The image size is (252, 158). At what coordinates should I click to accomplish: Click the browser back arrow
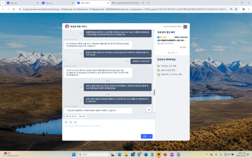tap(3, 9)
